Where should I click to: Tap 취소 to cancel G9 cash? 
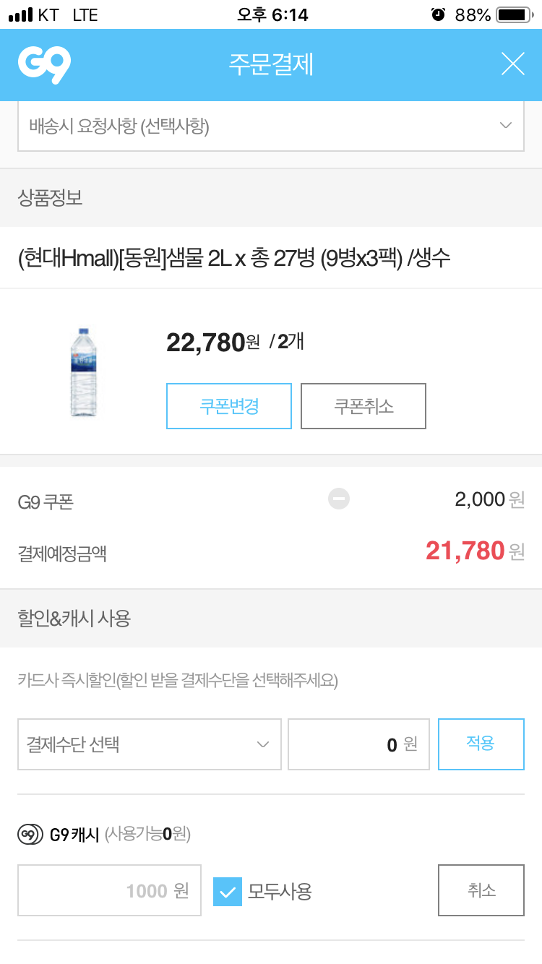point(481,890)
